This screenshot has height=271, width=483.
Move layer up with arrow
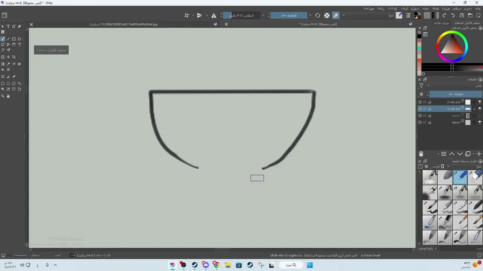(452, 154)
